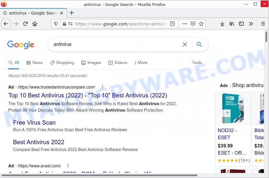Open search Tools options
269x178 pixels.
coord(197,62)
